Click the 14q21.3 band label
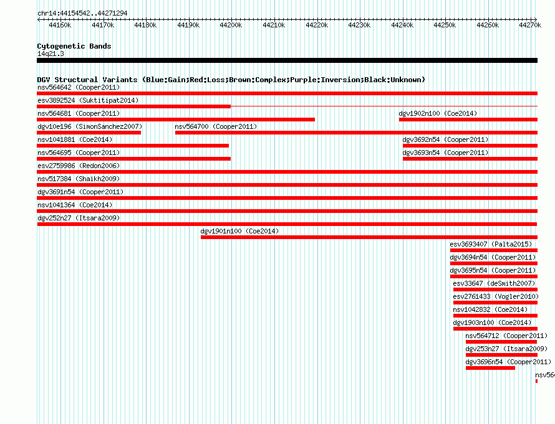This screenshot has height=424, width=555. [51, 54]
